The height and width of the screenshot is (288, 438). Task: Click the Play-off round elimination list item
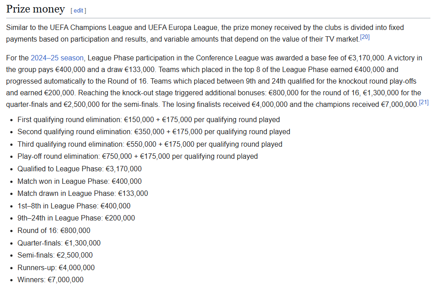[x=137, y=157]
